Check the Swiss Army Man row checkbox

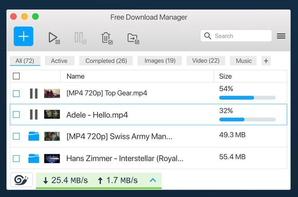coord(16,136)
